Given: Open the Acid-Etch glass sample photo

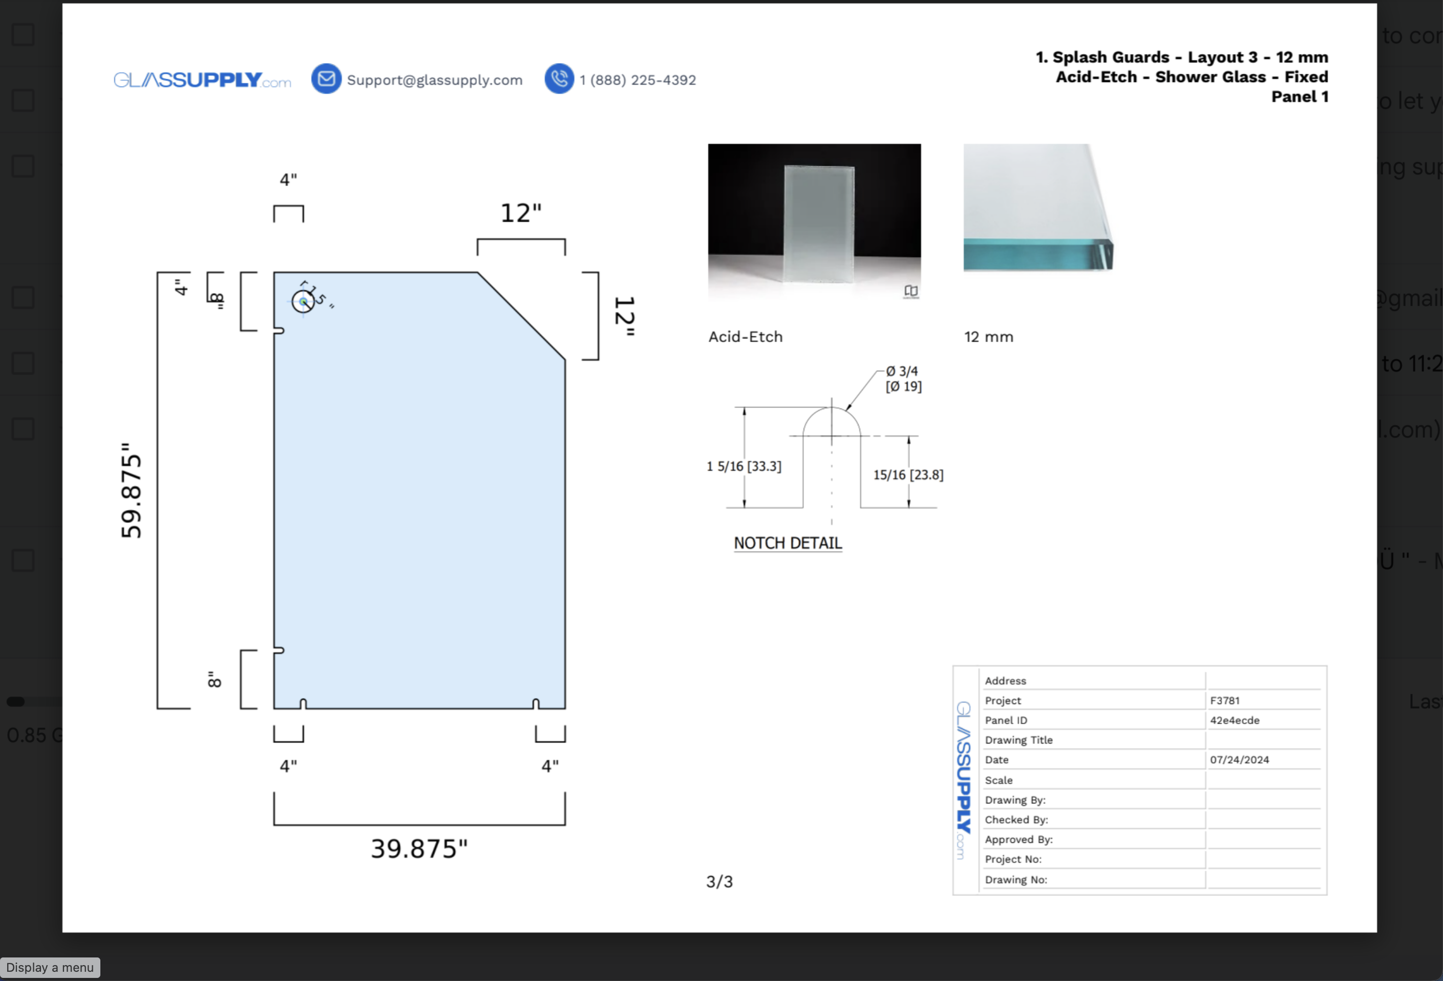Looking at the screenshot, I should coord(814,223).
